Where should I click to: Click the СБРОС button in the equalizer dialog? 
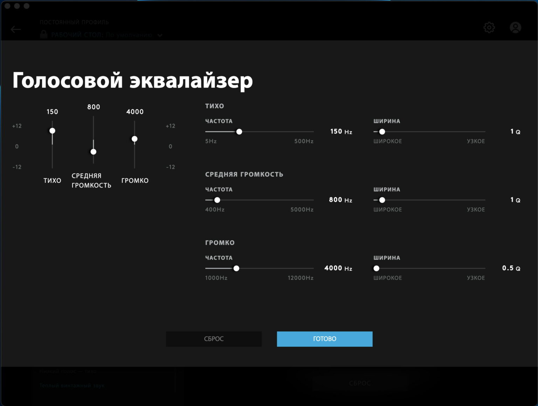coord(214,339)
